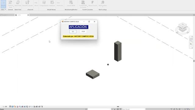This screenshot has height=110, width=195.
Task: Open the Select dropdown under Modify
Action: point(3,9)
